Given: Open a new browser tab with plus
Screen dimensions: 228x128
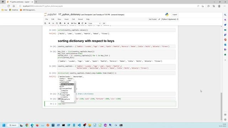Looking at the screenshot, I should [36, 2].
